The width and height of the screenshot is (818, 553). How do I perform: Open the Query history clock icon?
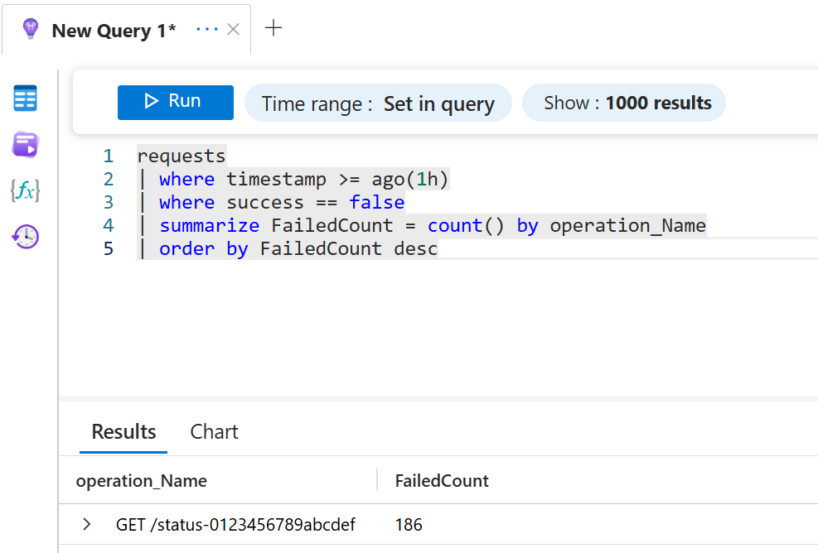click(x=25, y=237)
